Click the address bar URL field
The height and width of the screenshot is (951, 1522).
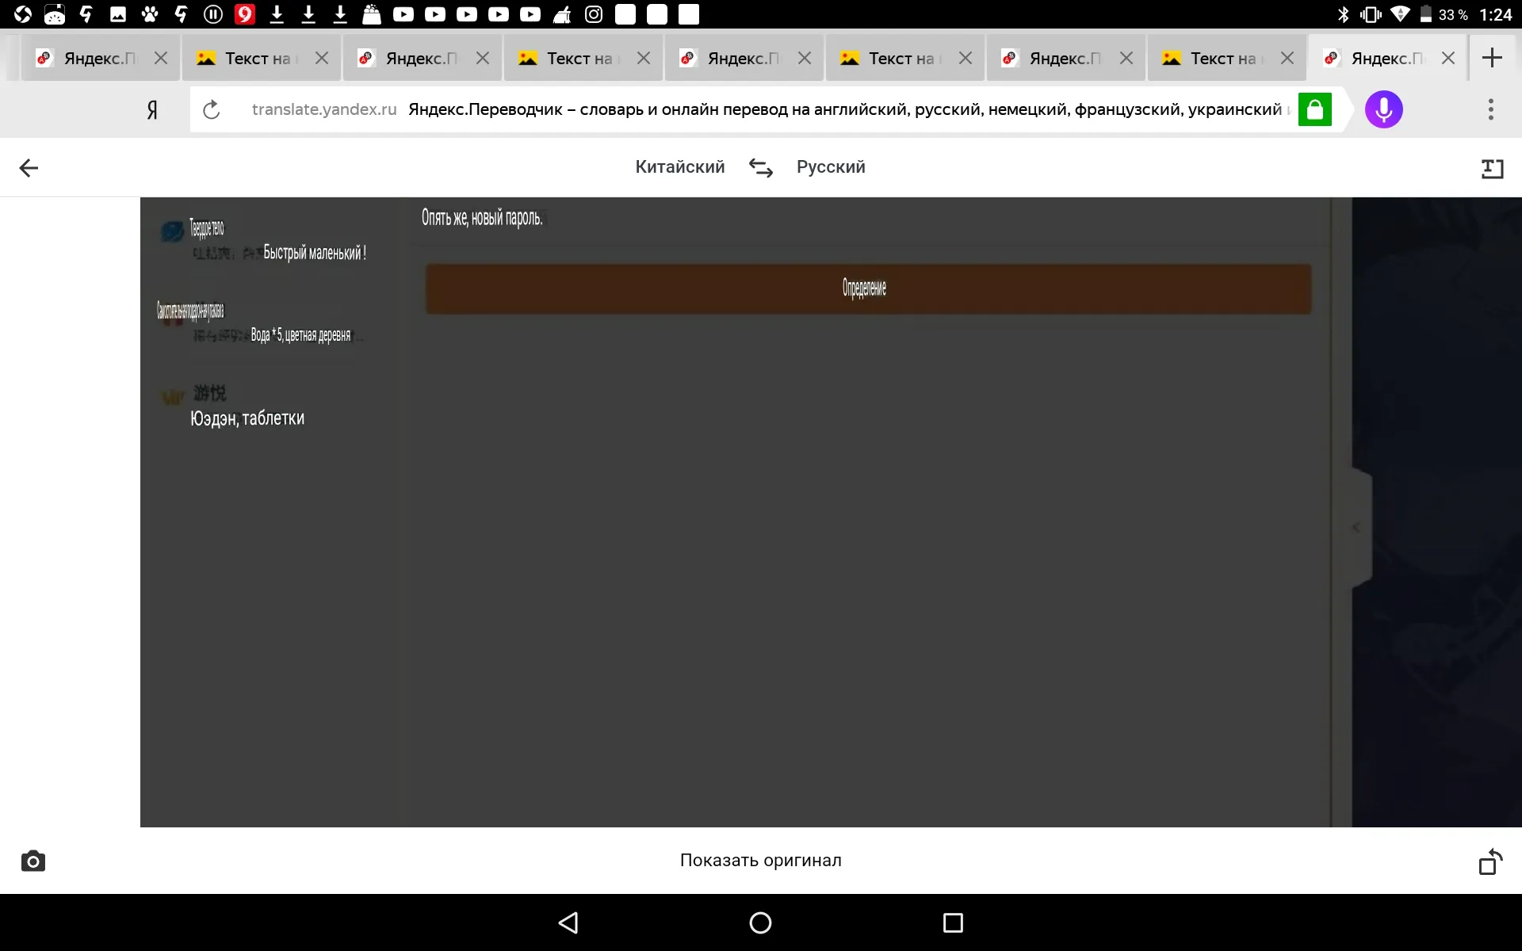point(765,109)
